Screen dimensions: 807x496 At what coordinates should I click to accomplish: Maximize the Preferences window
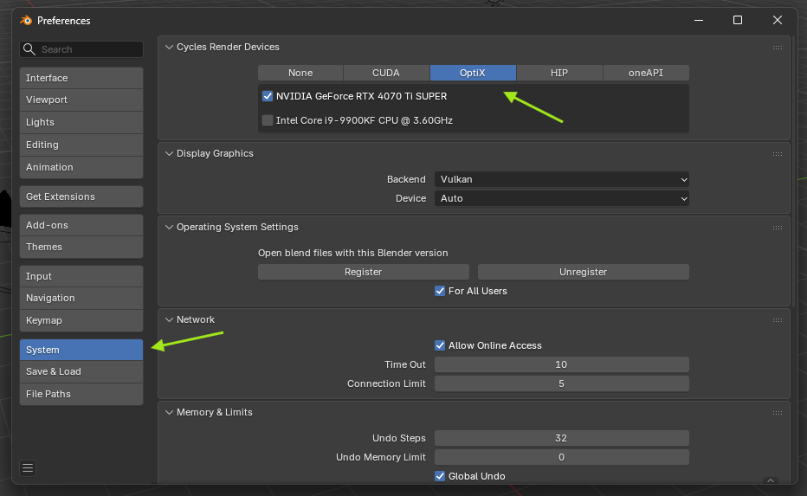coord(738,20)
